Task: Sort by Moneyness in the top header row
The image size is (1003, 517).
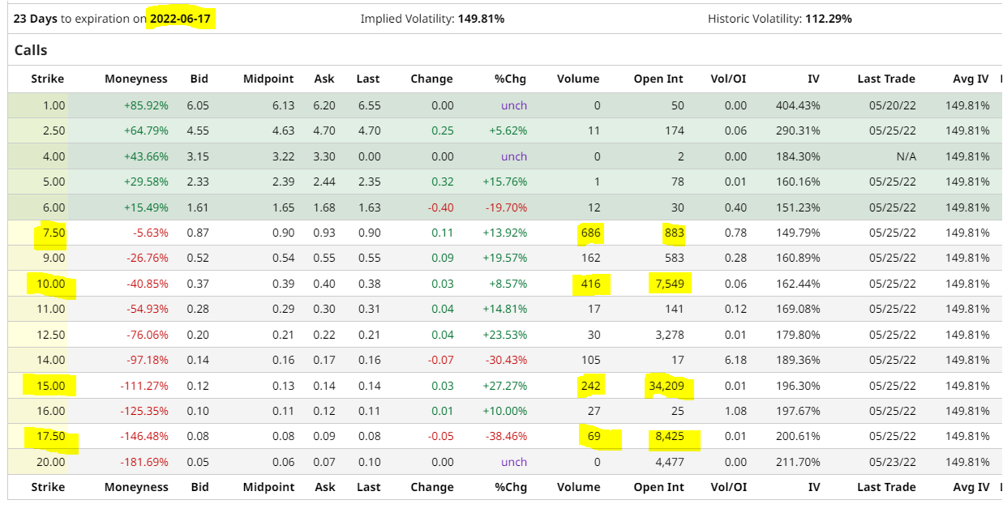Action: (135, 79)
